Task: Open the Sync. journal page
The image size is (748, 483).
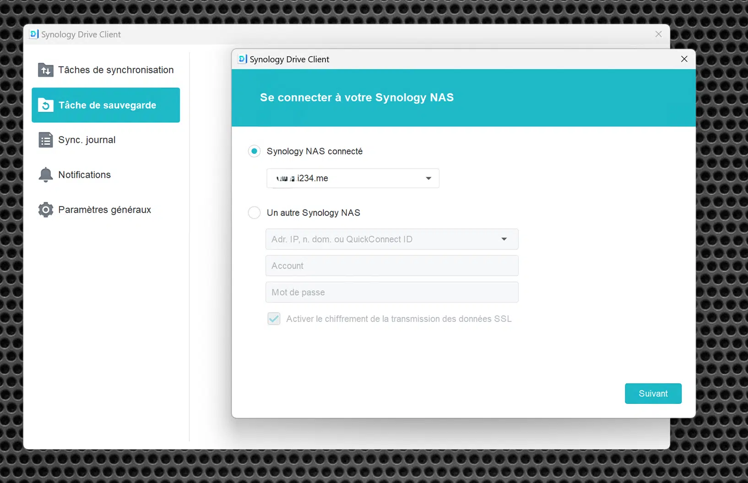Action: [106, 140]
